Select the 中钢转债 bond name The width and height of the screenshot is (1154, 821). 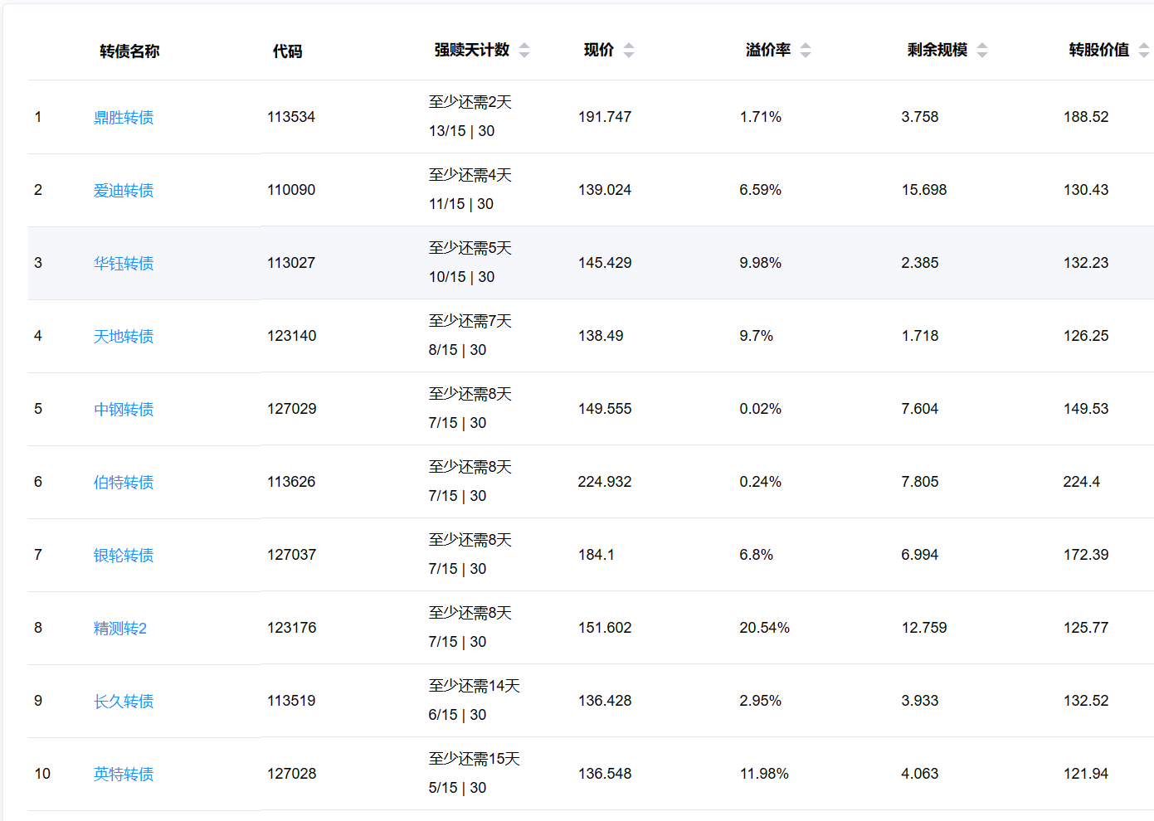coord(124,410)
